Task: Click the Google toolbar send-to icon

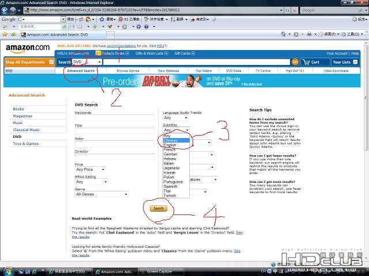Action: click(x=193, y=19)
